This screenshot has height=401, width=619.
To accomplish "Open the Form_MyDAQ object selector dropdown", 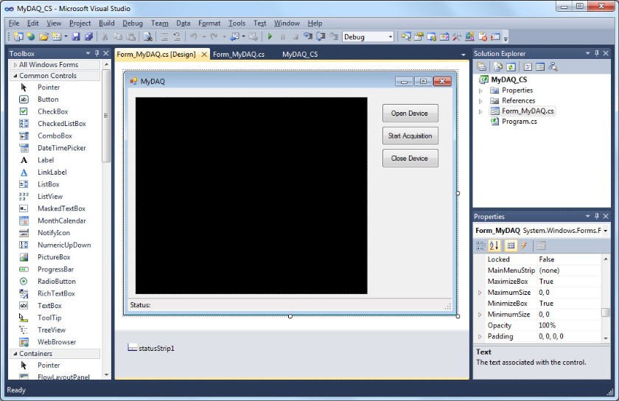I will click(x=605, y=231).
